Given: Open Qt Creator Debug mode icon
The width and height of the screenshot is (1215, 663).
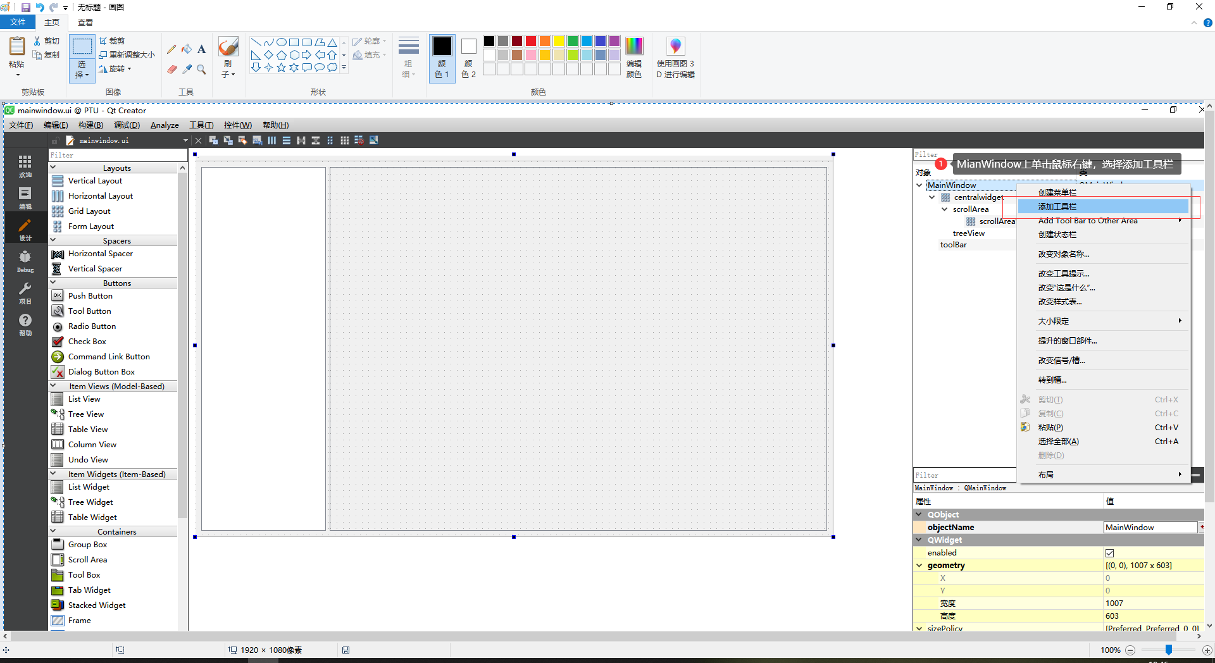Looking at the screenshot, I should point(25,261).
